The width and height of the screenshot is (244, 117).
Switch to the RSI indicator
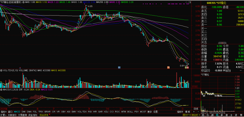click(90, 112)
